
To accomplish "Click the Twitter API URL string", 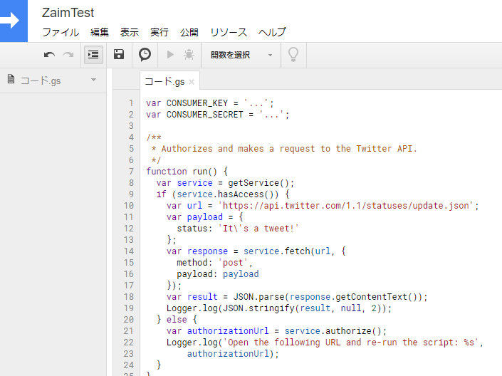I will pyautogui.click(x=346, y=206).
